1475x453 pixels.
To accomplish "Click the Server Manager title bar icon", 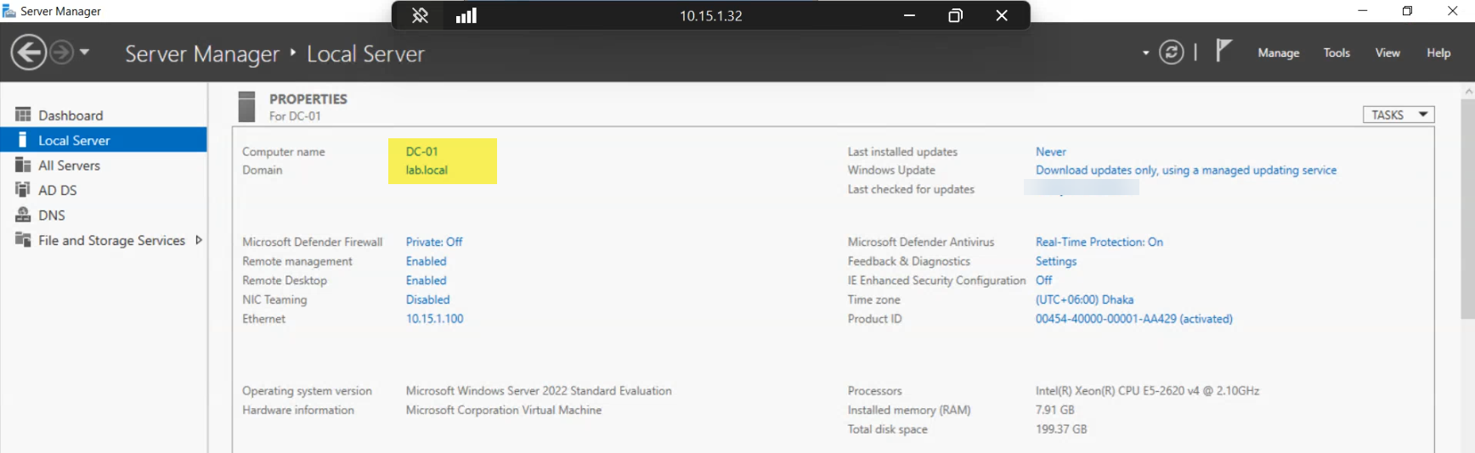I will coord(9,11).
